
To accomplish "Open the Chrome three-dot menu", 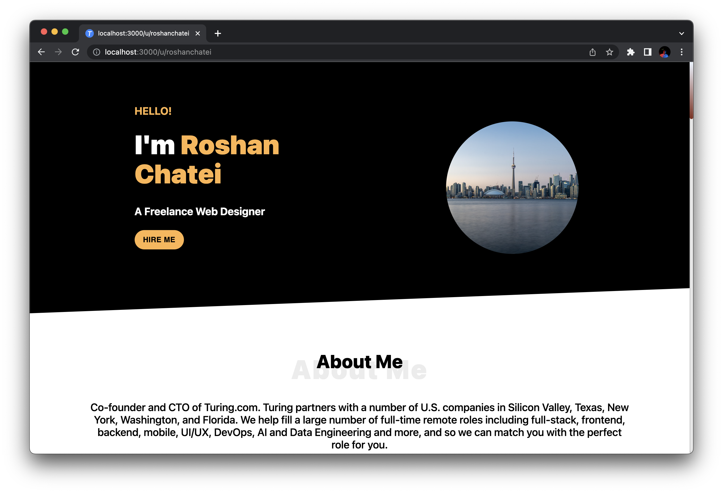I will coord(681,52).
